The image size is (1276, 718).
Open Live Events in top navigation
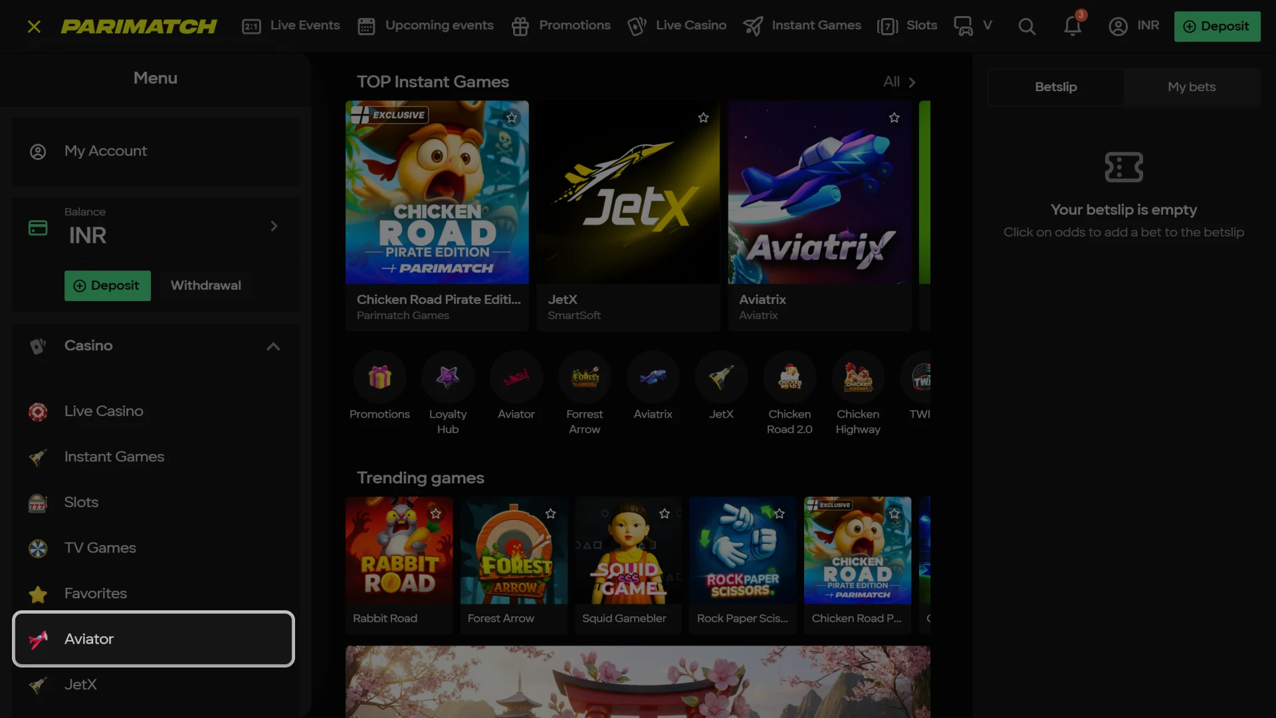coord(291,26)
